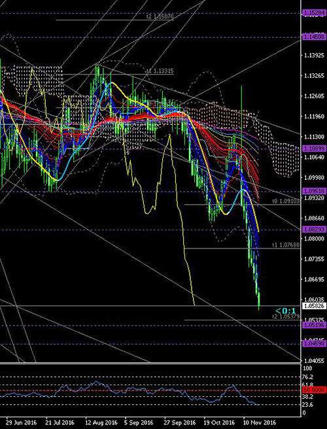Select the 29 Jun 2016 date marker
This screenshot has height=429, width=327.
pos(22,422)
